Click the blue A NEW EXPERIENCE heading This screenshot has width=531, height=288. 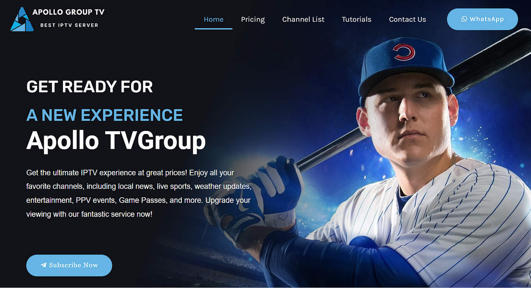tap(104, 115)
